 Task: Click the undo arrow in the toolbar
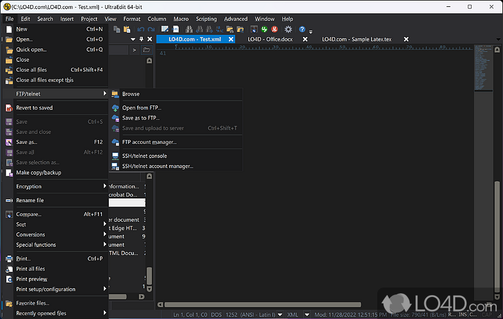(141, 29)
